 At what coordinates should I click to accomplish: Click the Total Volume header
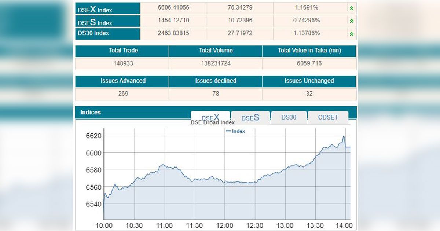pyautogui.click(x=216, y=51)
